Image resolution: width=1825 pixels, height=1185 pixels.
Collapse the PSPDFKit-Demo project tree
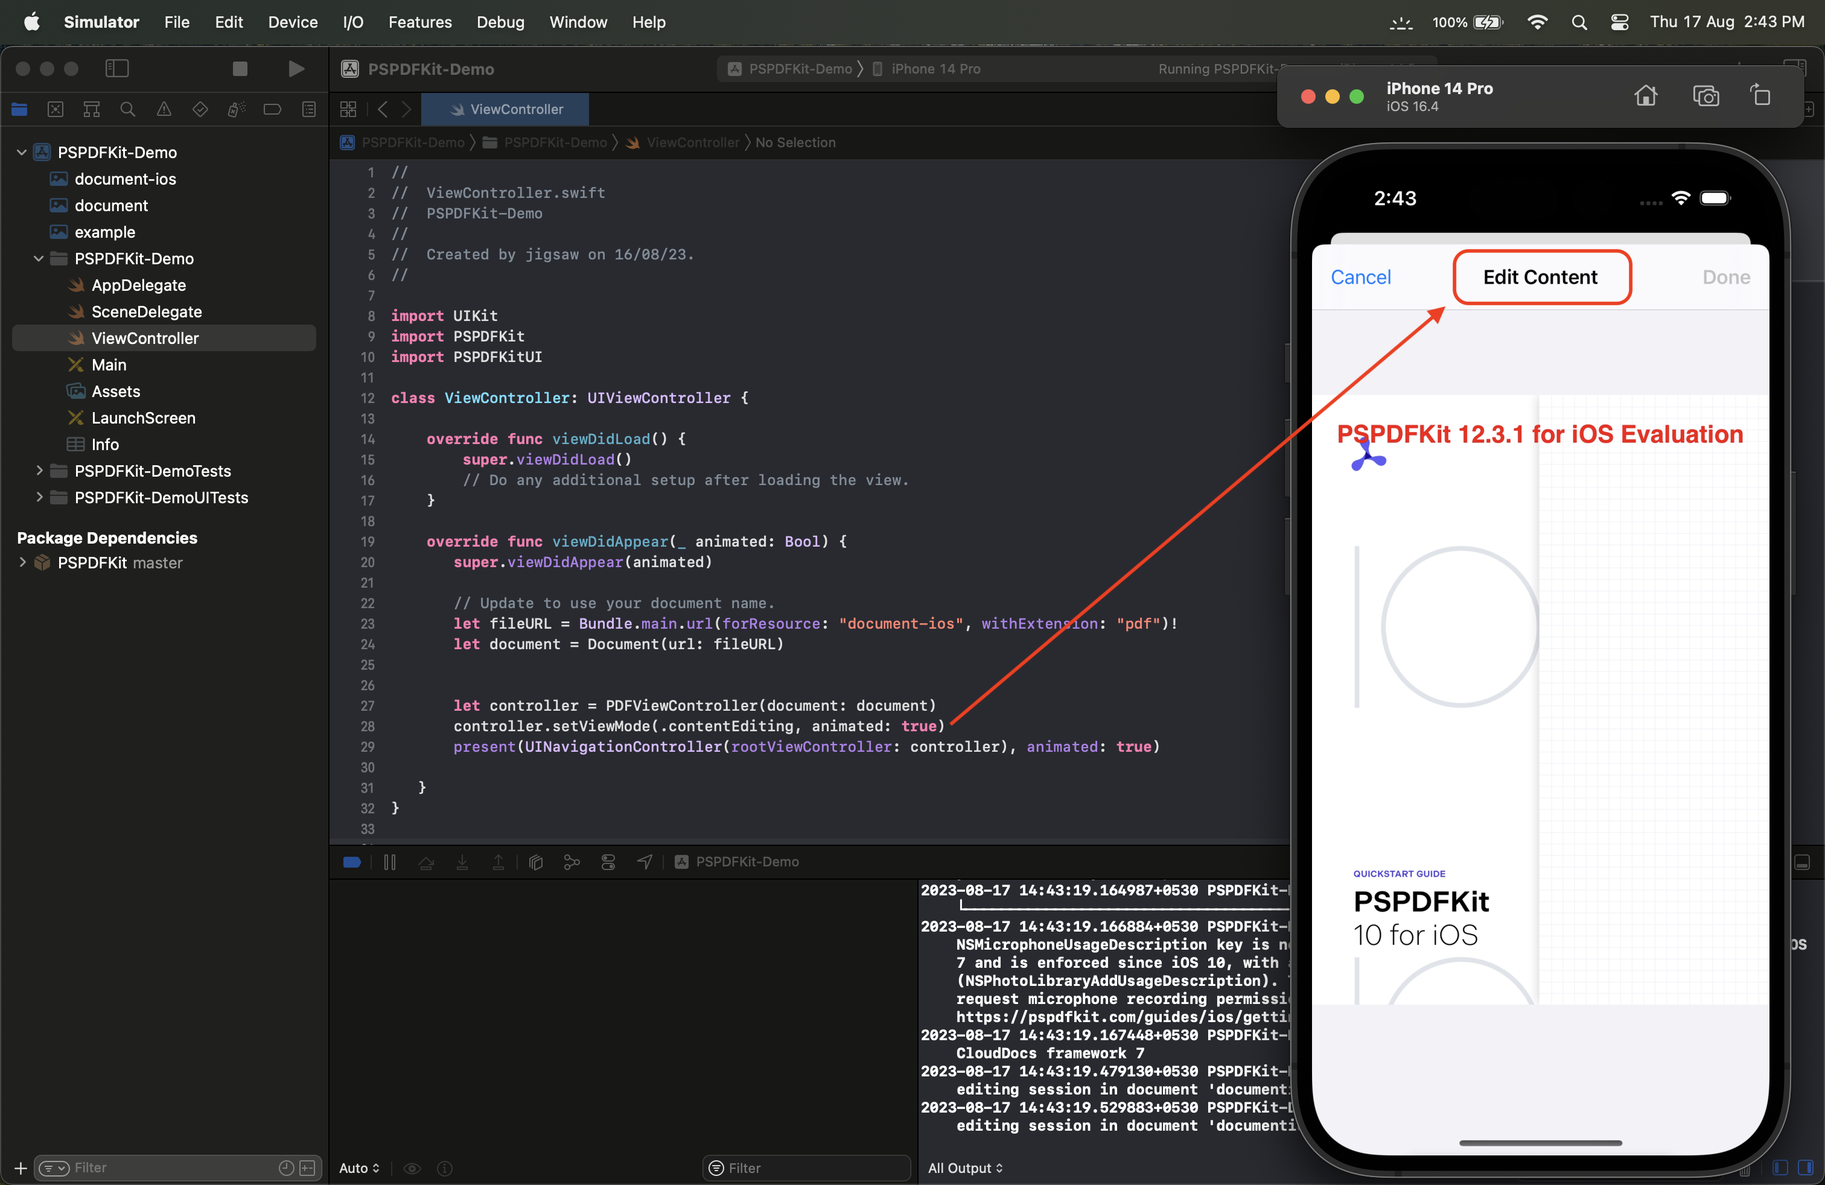(x=22, y=153)
